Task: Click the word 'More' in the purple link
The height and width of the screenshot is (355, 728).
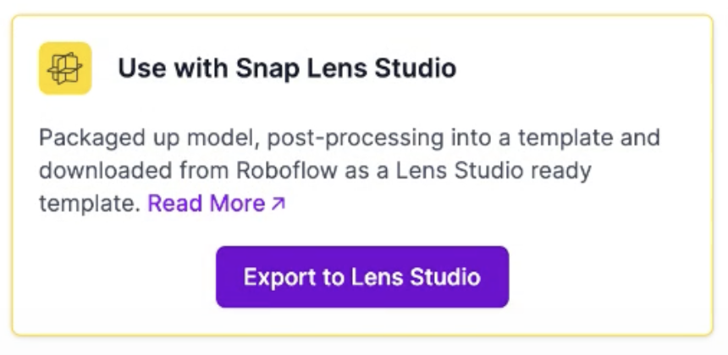Action: 238,204
